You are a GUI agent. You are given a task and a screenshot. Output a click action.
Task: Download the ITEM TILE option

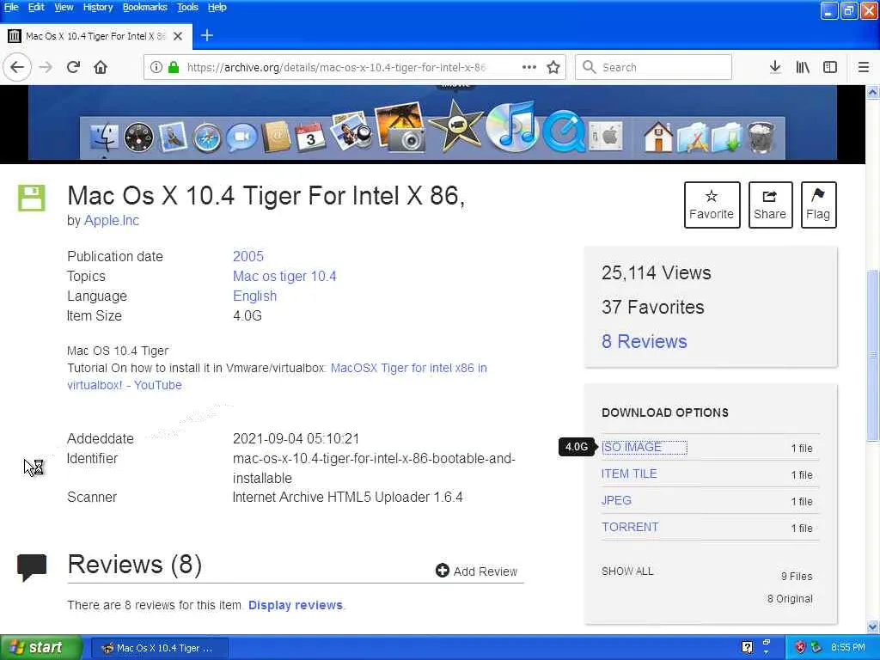tap(629, 474)
